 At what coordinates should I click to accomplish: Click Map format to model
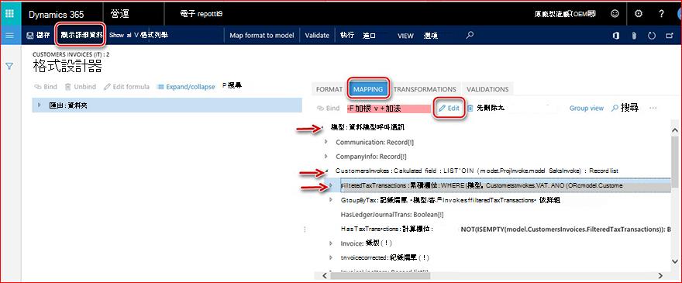coord(261,35)
